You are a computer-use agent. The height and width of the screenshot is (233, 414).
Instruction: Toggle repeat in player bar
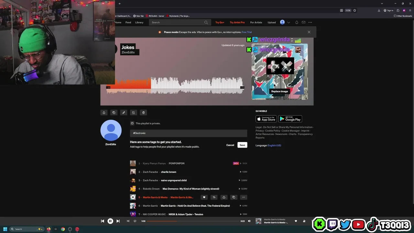point(135,221)
